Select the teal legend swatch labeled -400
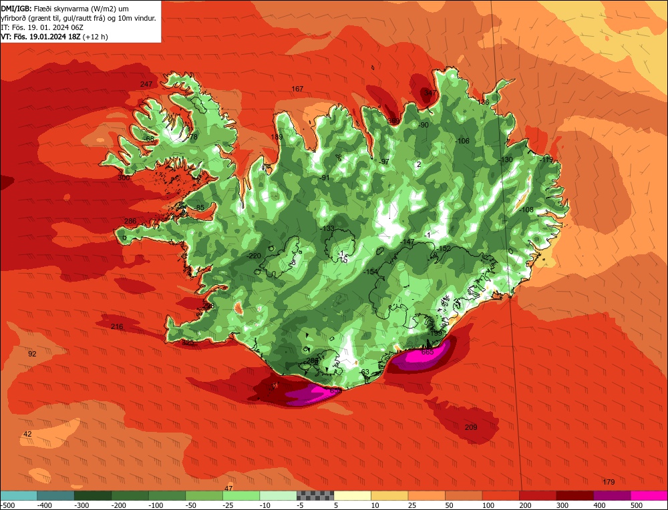 [x=55, y=495]
